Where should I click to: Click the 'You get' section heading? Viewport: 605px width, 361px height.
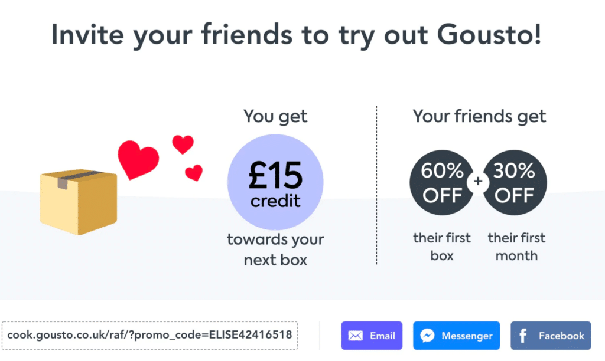pos(275,116)
